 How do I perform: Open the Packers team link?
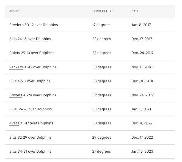coord(16,67)
